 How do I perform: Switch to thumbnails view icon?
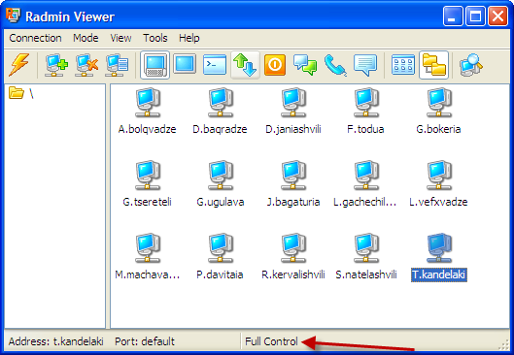click(403, 64)
